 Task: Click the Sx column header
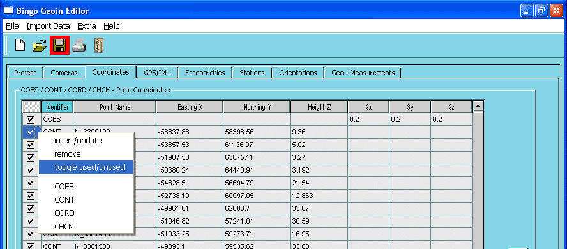tap(368, 107)
